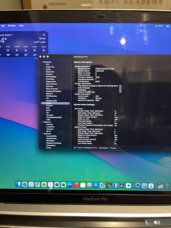Select Locations under Network
The image size is (171, 228).
(x=50, y=127)
